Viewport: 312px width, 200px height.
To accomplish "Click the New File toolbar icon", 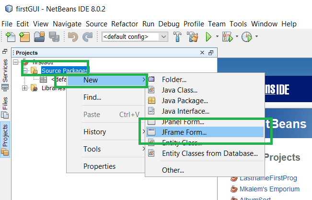I will (11, 37).
